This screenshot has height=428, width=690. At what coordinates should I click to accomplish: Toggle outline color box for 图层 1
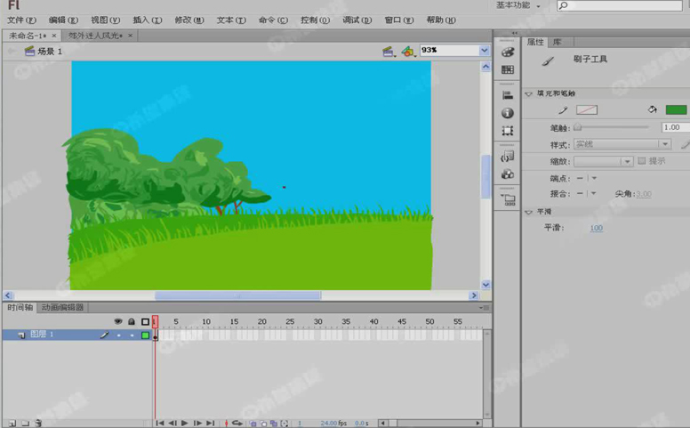pyautogui.click(x=145, y=335)
